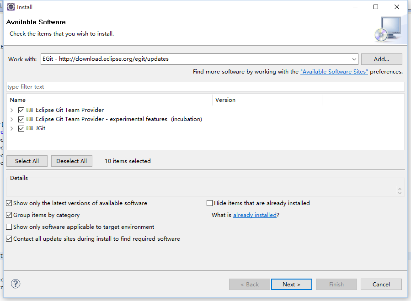411x301 pixels.
Task: Uncheck the JGit checkbox
Action: coord(21,128)
